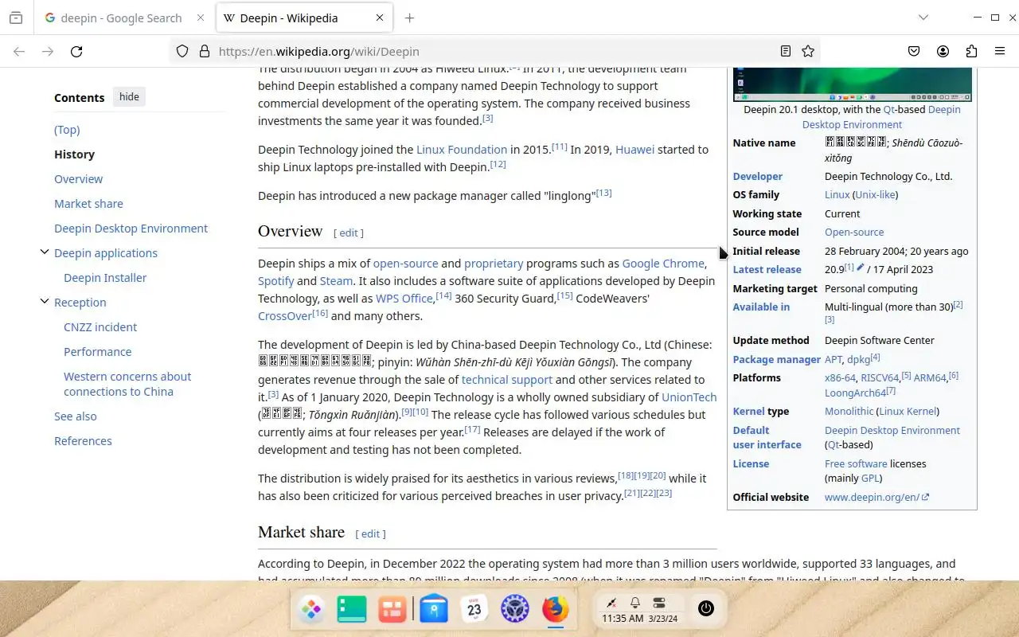Viewport: 1019px width, 637px height.
Task: Collapse the Deepin applications section
Action: pos(45,252)
